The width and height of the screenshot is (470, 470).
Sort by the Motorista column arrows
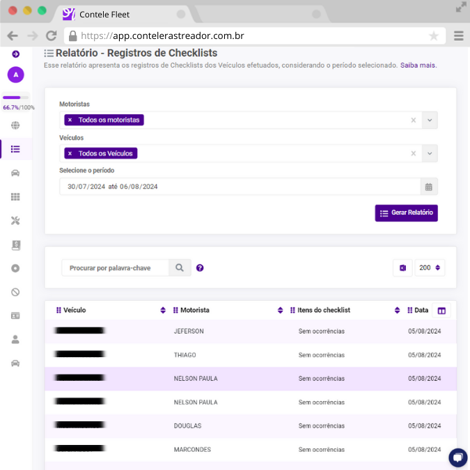(x=281, y=311)
